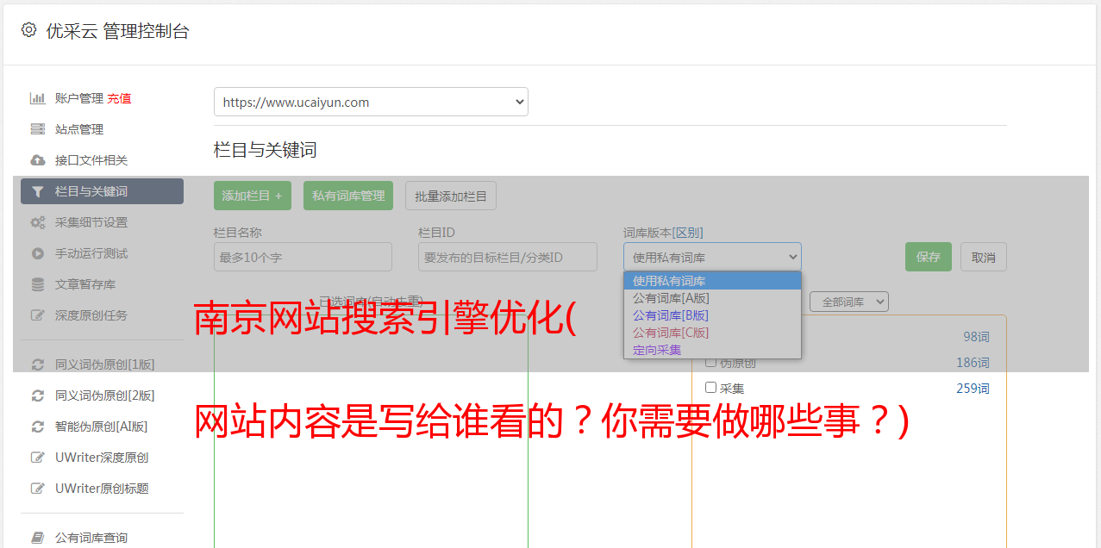The width and height of the screenshot is (1101, 548).
Task: Click the 259词 count
Action: point(973,389)
